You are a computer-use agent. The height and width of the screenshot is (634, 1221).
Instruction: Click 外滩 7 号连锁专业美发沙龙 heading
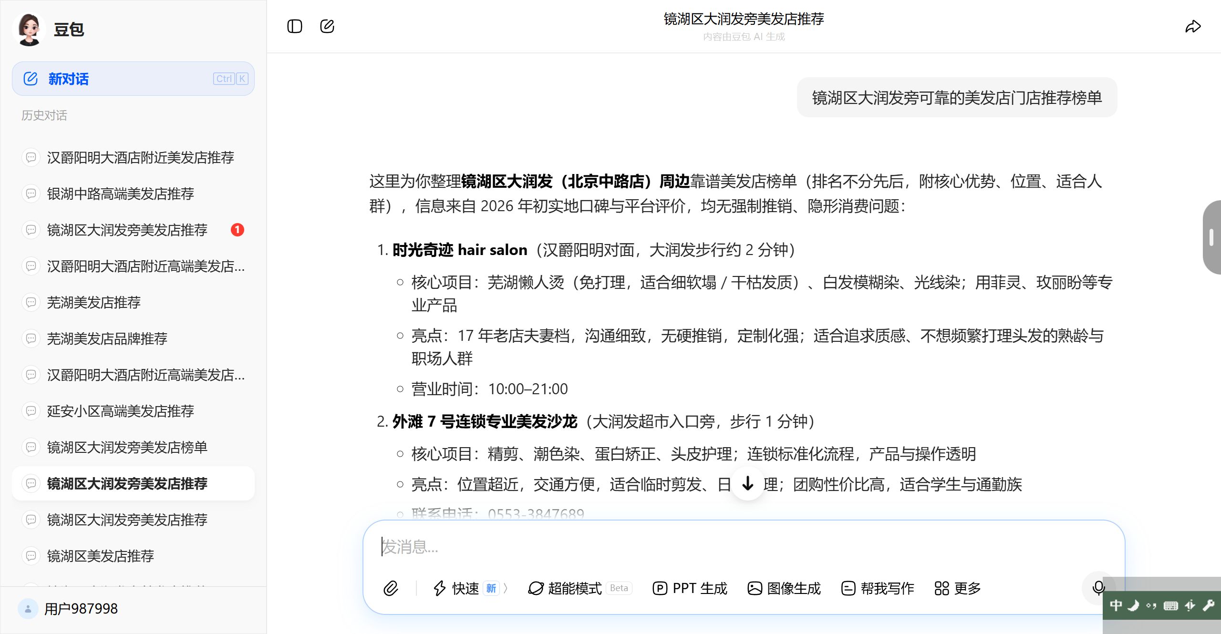coord(485,421)
